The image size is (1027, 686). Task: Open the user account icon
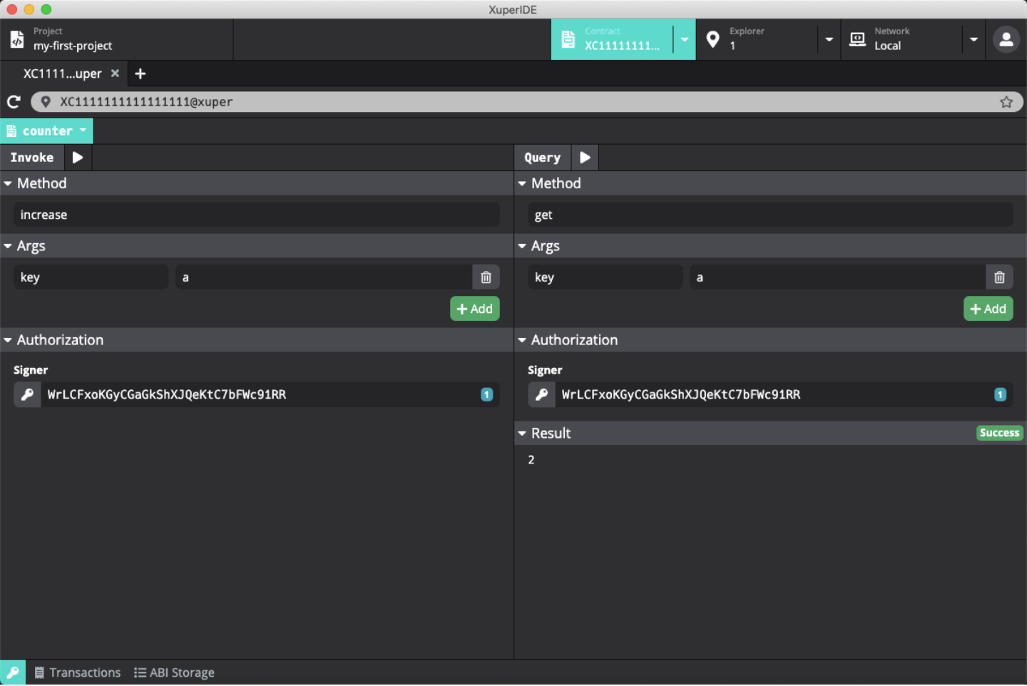pos(1006,40)
